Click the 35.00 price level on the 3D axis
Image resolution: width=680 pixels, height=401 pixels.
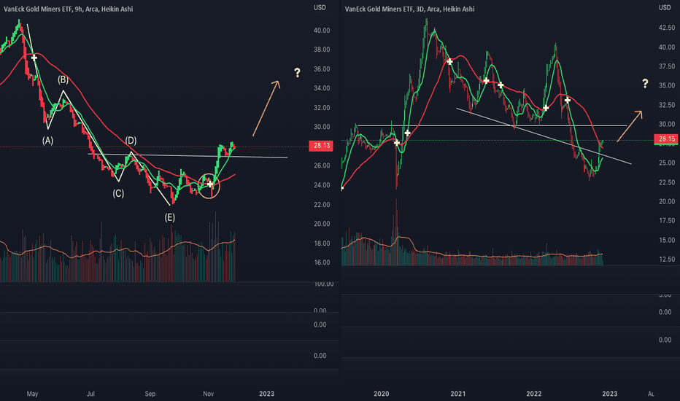667,85
